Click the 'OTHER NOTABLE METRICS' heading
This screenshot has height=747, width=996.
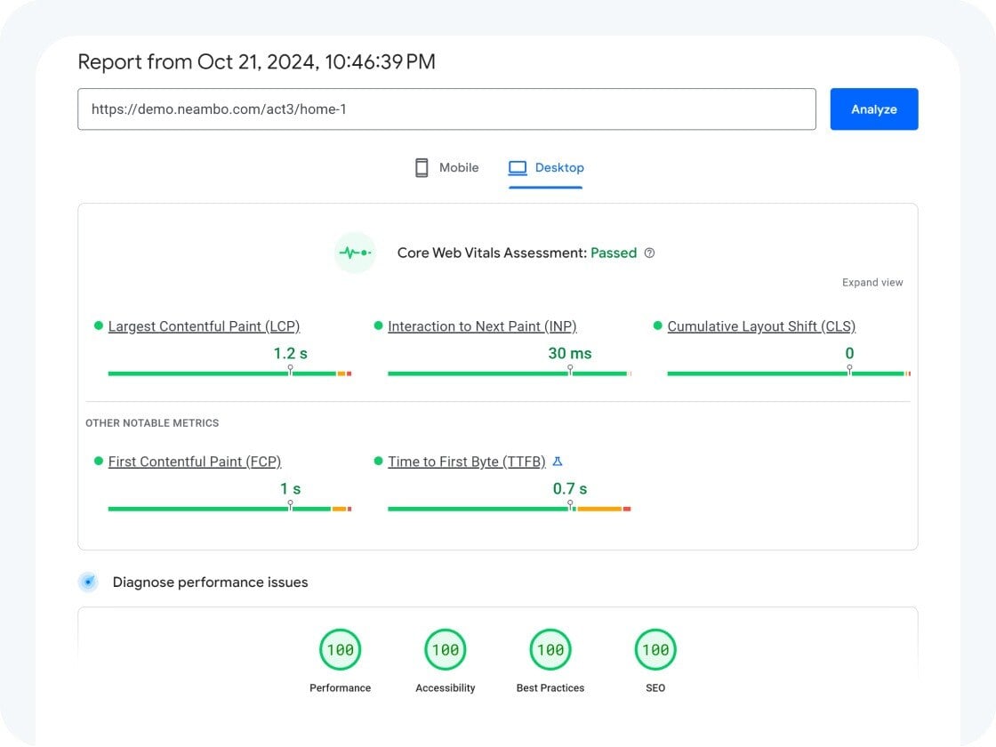(152, 423)
